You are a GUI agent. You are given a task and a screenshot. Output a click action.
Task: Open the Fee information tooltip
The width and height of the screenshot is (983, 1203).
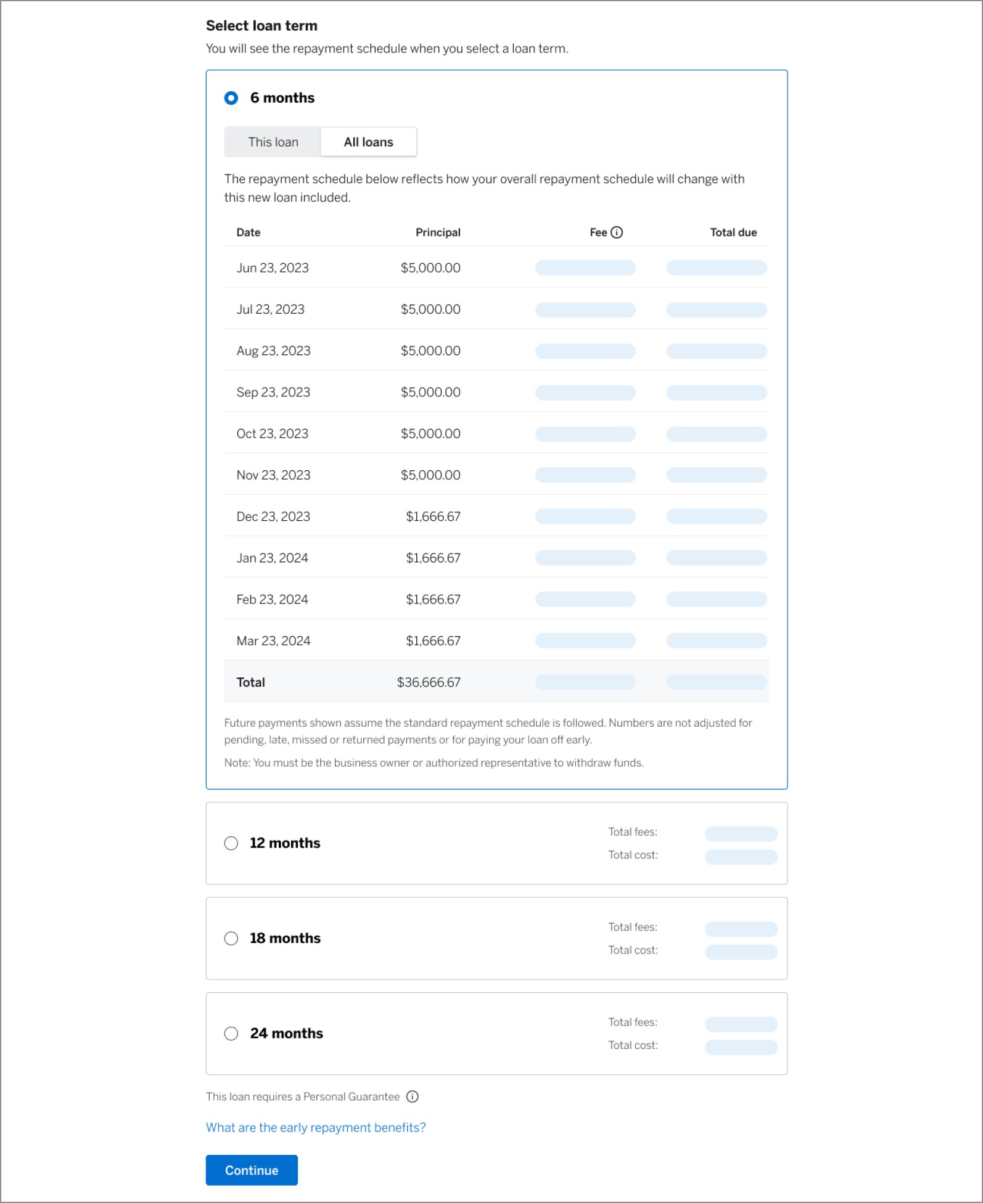(x=618, y=232)
